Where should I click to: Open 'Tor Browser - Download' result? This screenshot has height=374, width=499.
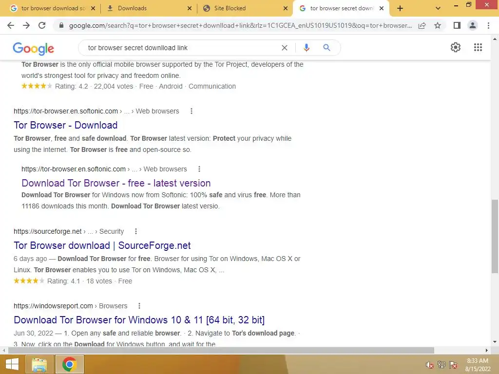66,125
